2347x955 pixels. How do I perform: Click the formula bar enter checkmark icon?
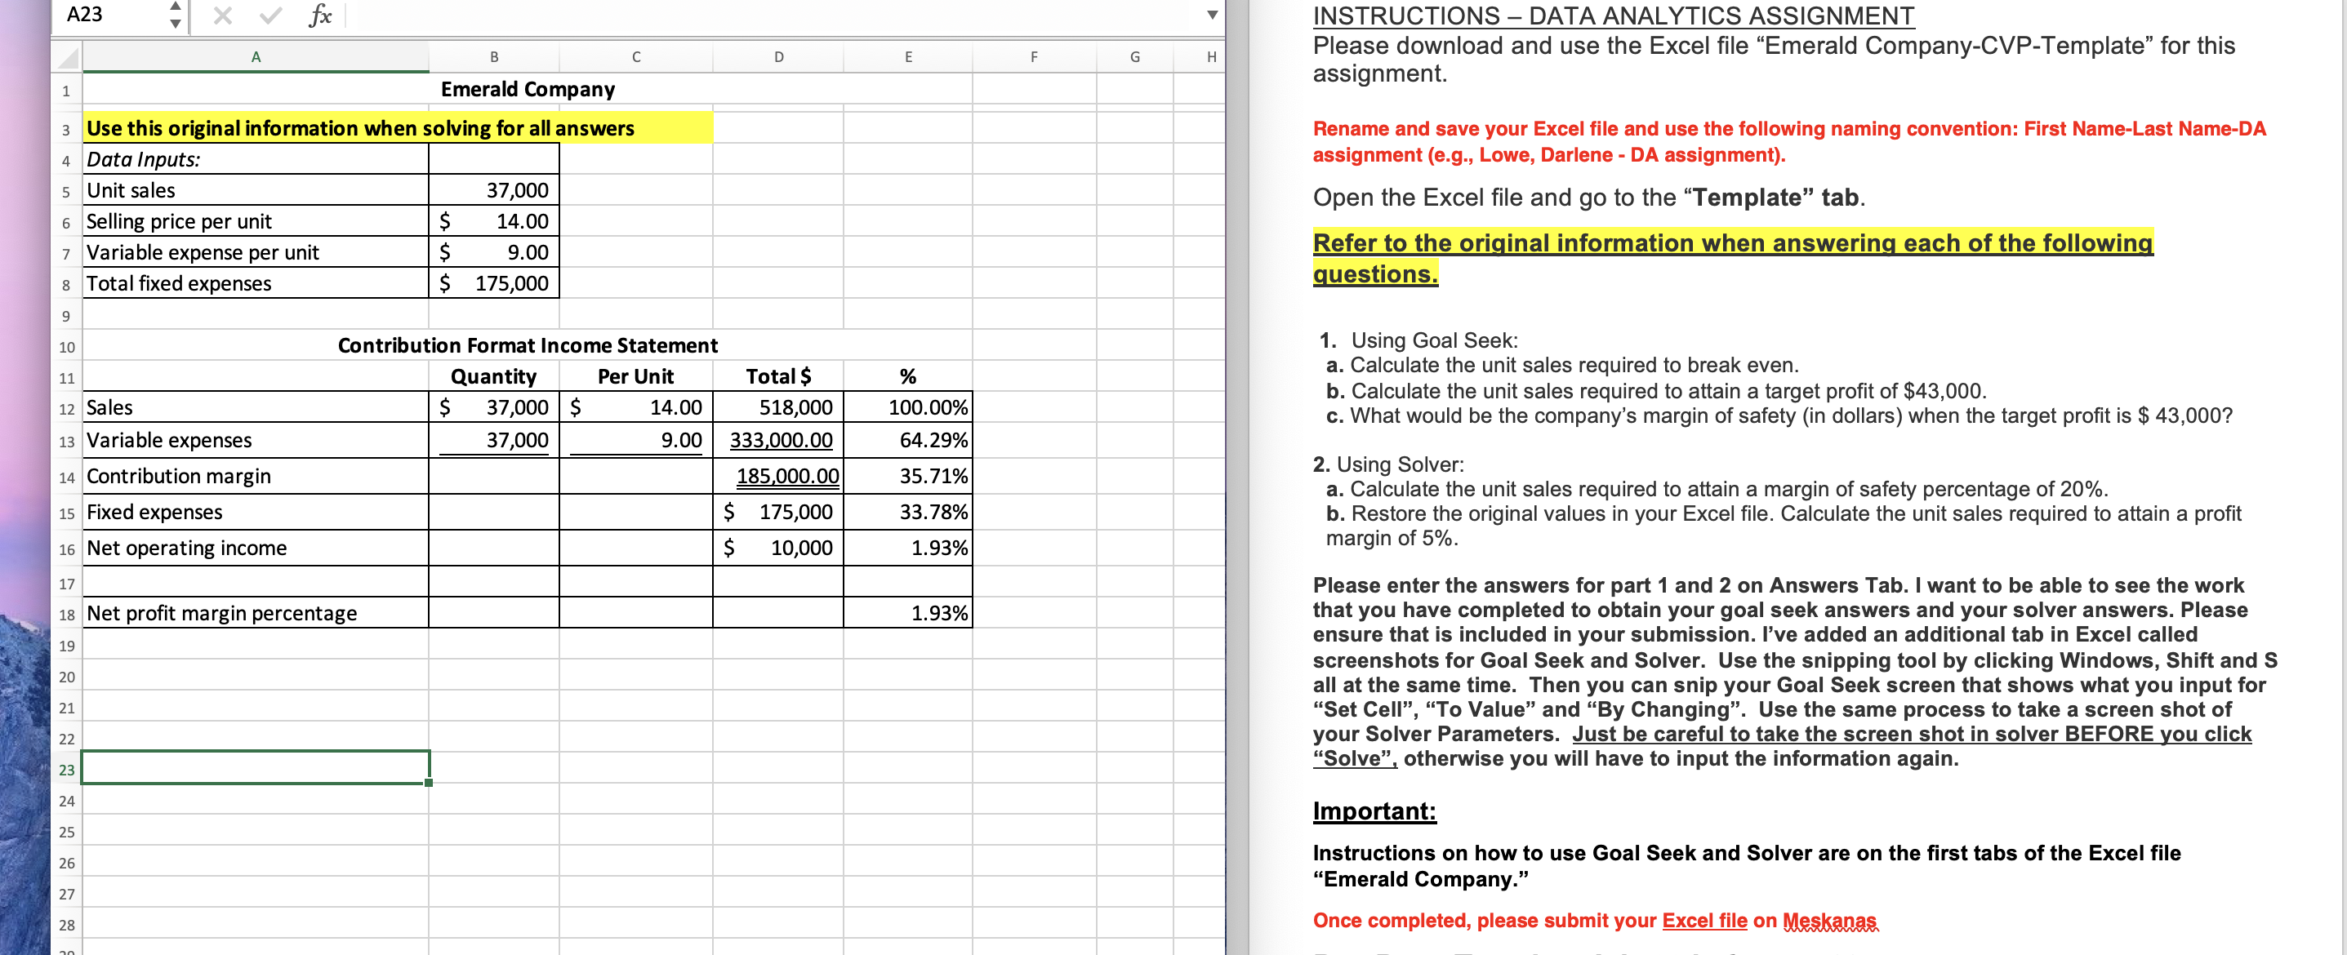point(269,16)
